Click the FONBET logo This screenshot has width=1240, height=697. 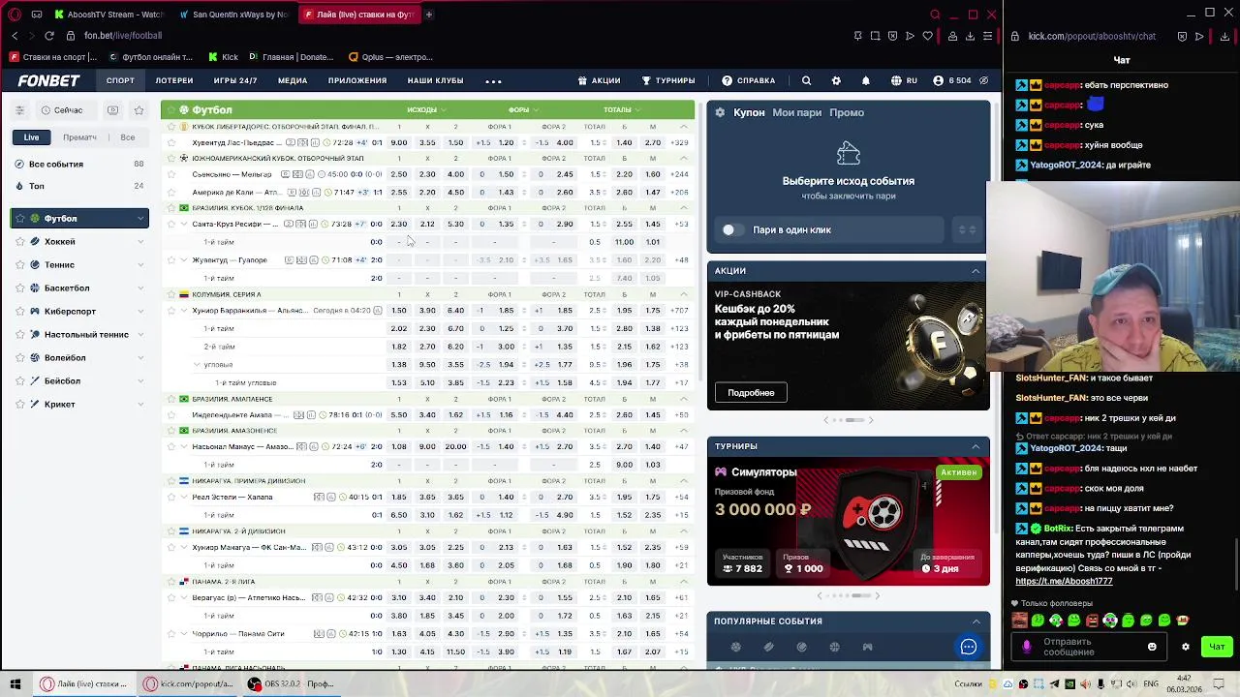tap(48, 80)
